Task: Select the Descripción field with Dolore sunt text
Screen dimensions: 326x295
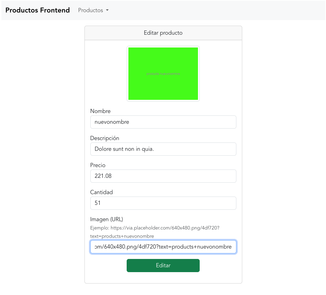Action: (x=163, y=149)
